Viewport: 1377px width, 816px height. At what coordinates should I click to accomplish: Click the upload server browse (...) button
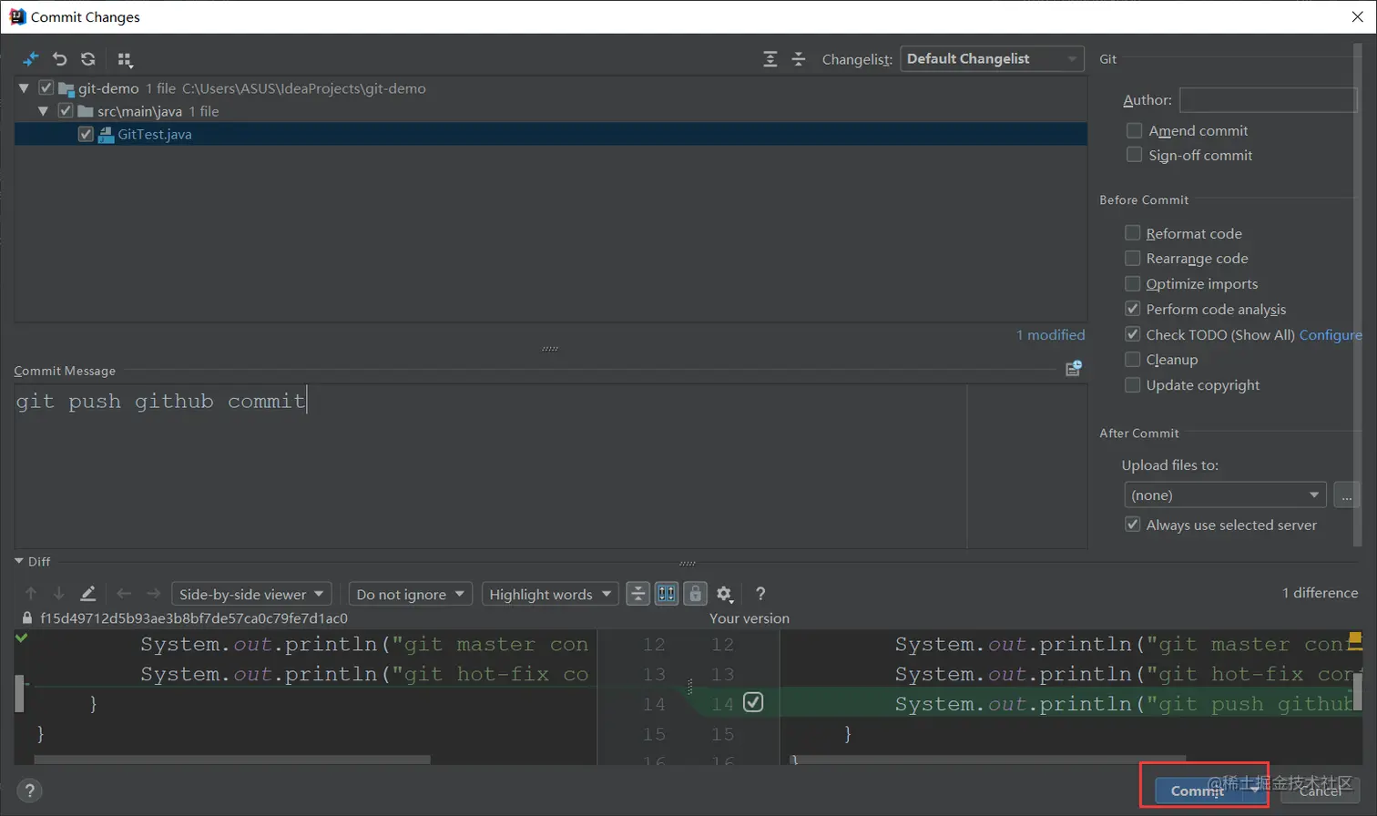pyautogui.click(x=1346, y=495)
